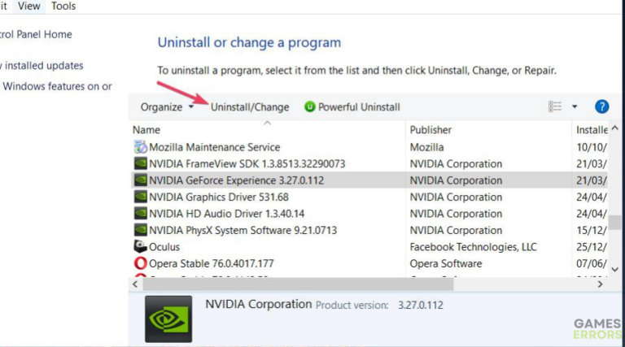Open Control Panel Home link
Viewport: 625px width, 347px height.
coord(37,34)
